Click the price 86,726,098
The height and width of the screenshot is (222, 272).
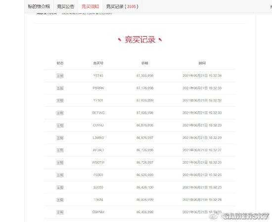pyautogui.click(x=145, y=150)
